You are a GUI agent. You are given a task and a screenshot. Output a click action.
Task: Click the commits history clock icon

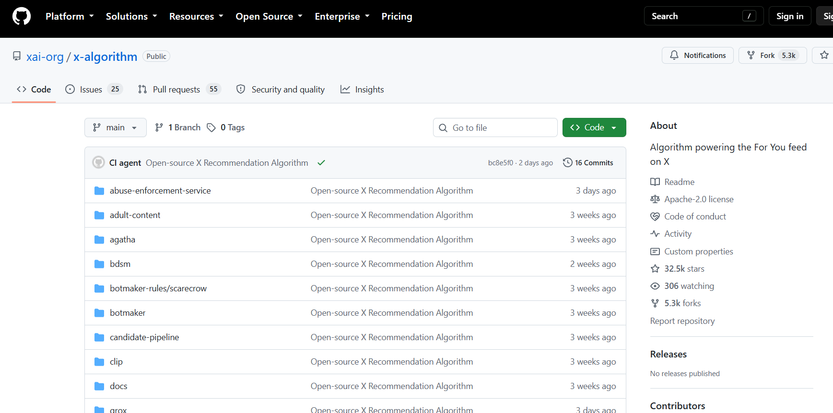pyautogui.click(x=567, y=162)
